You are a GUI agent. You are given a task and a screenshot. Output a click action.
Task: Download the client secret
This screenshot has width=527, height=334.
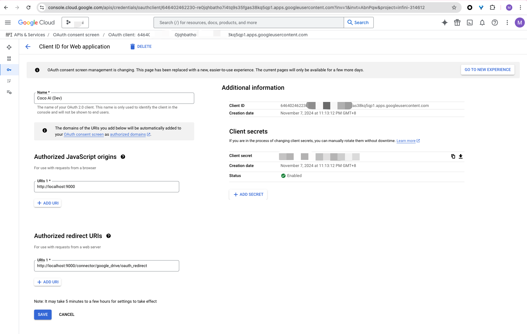tap(460, 156)
